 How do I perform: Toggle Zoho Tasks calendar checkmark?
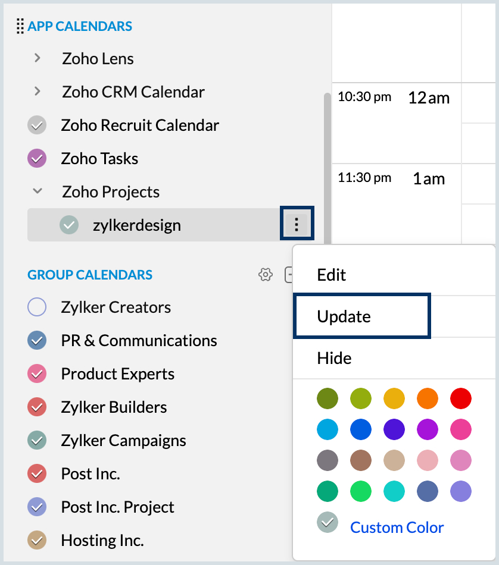tap(37, 158)
